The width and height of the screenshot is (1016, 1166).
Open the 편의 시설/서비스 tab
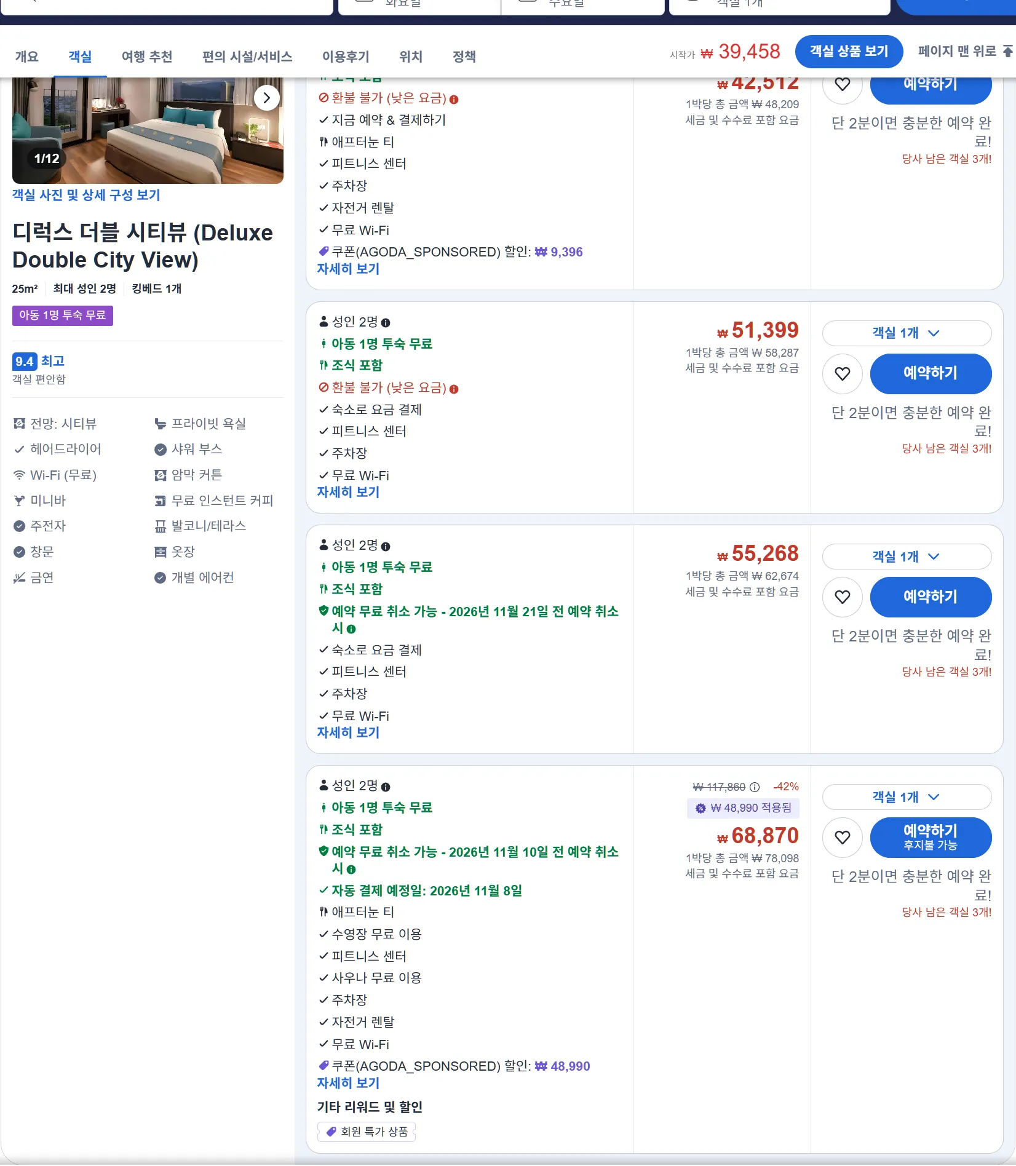tap(247, 57)
